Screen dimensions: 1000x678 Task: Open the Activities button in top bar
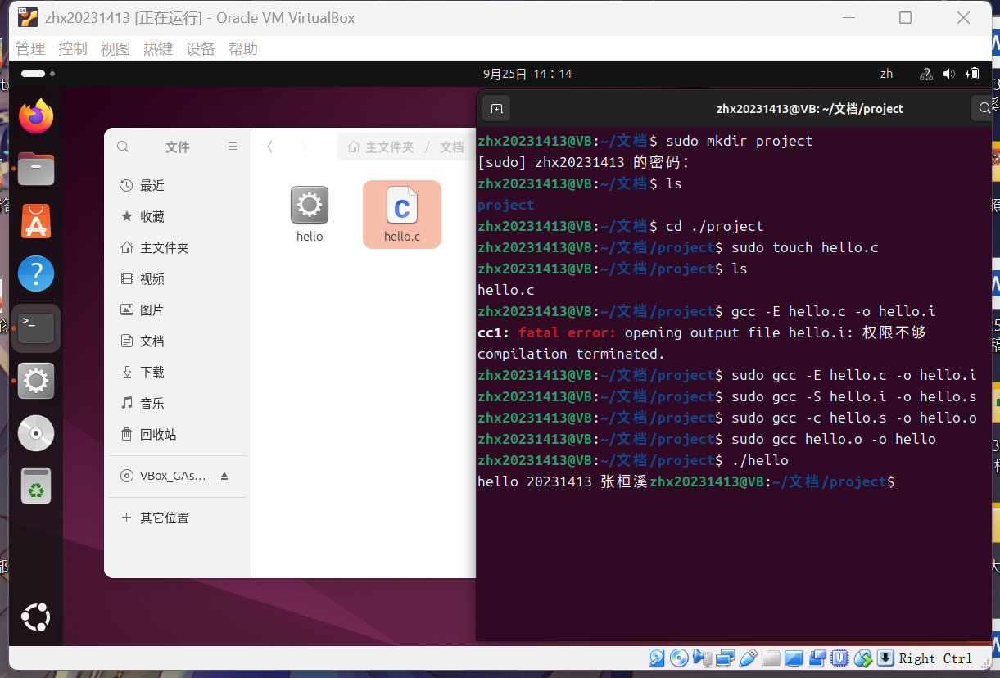pos(38,74)
